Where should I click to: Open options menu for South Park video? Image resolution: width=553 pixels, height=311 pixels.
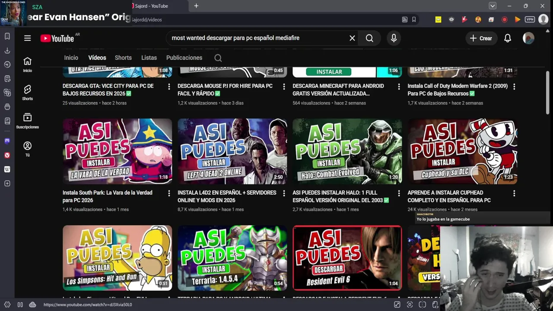pos(169,193)
